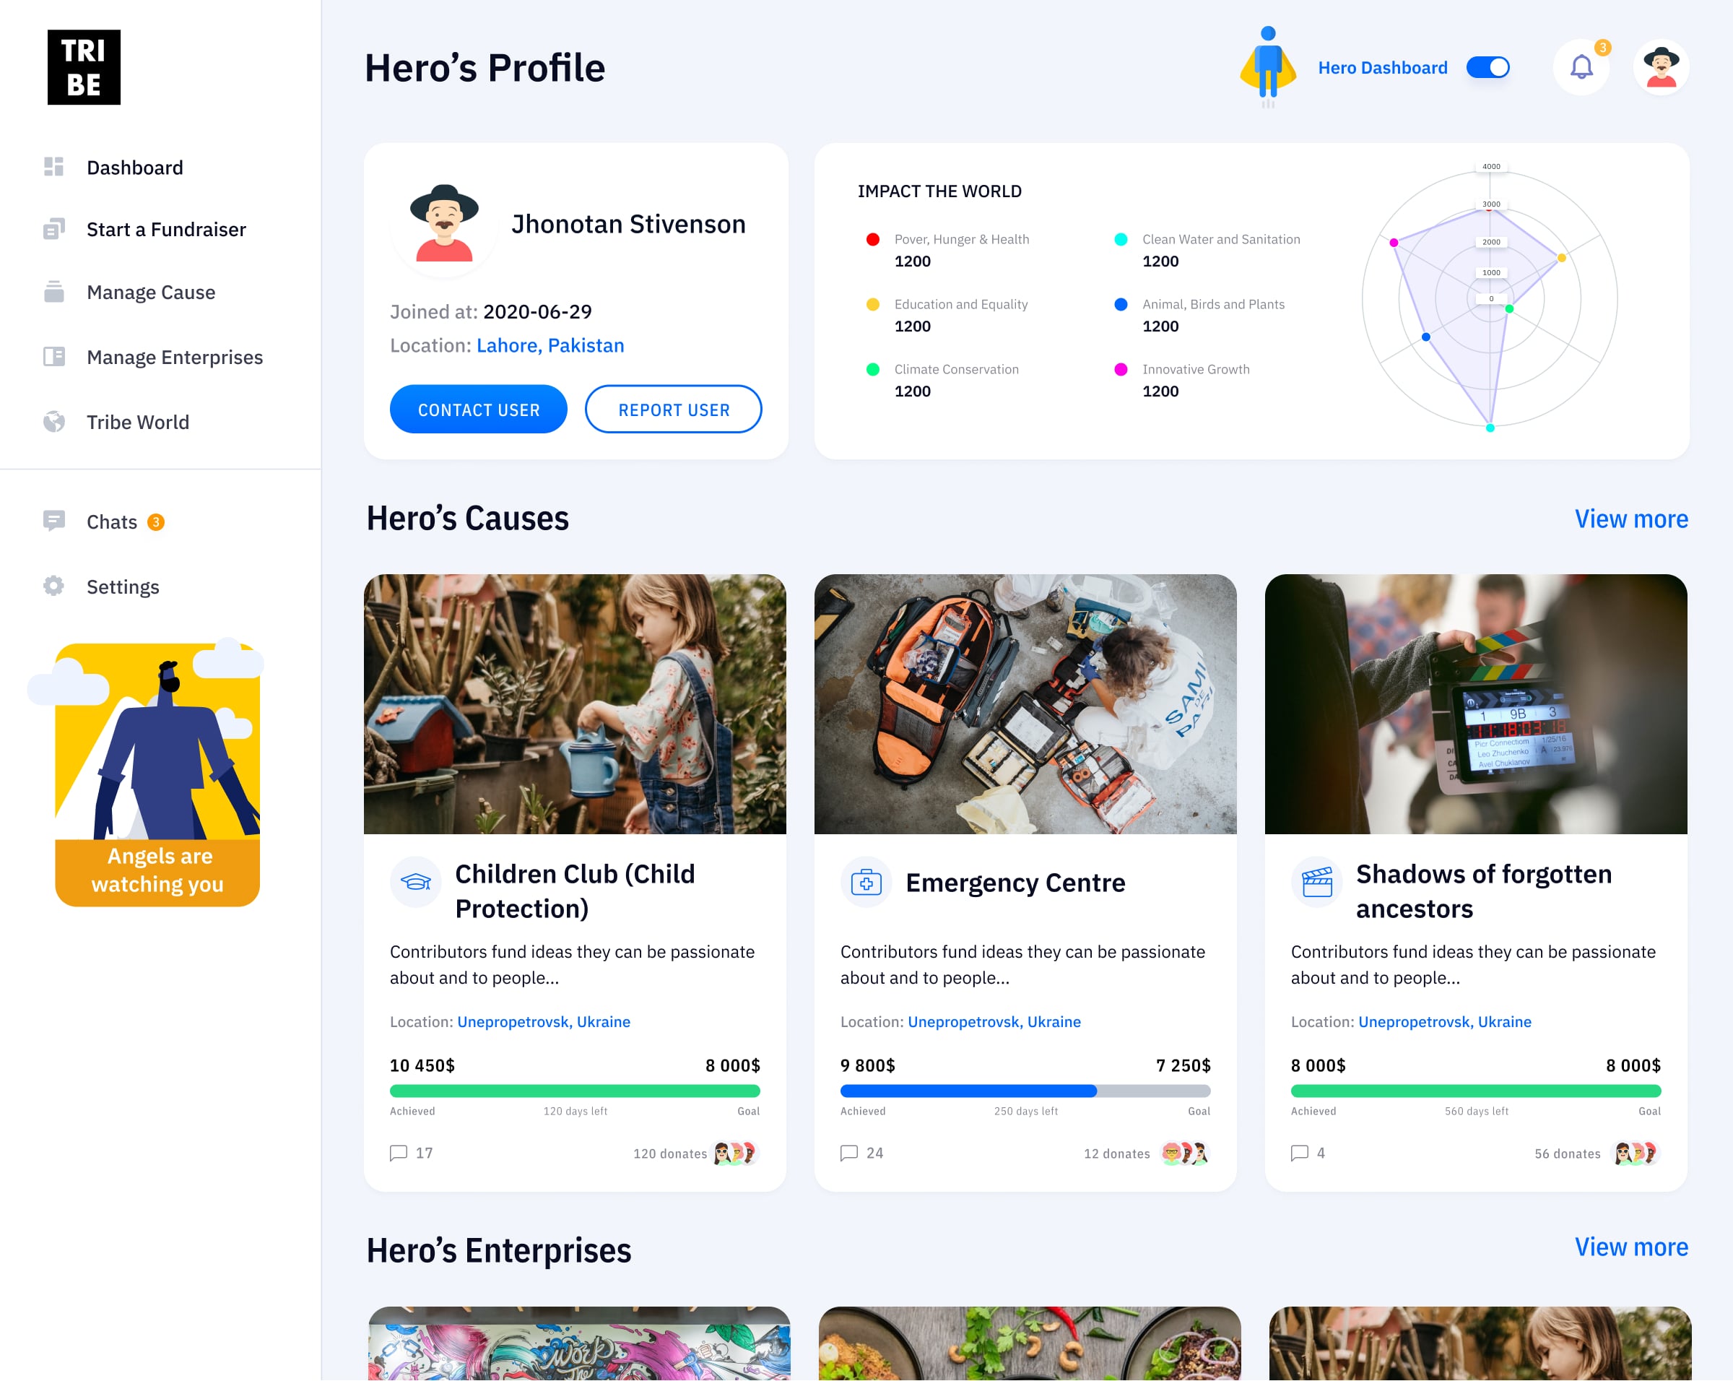
Task: Click the Children Club (Child Protection) title
Action: [x=575, y=891]
